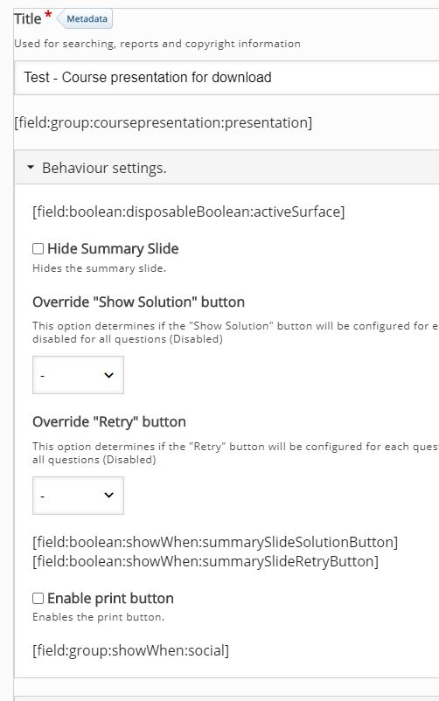Click the Enable print button label
The image size is (439, 701).
point(110,598)
